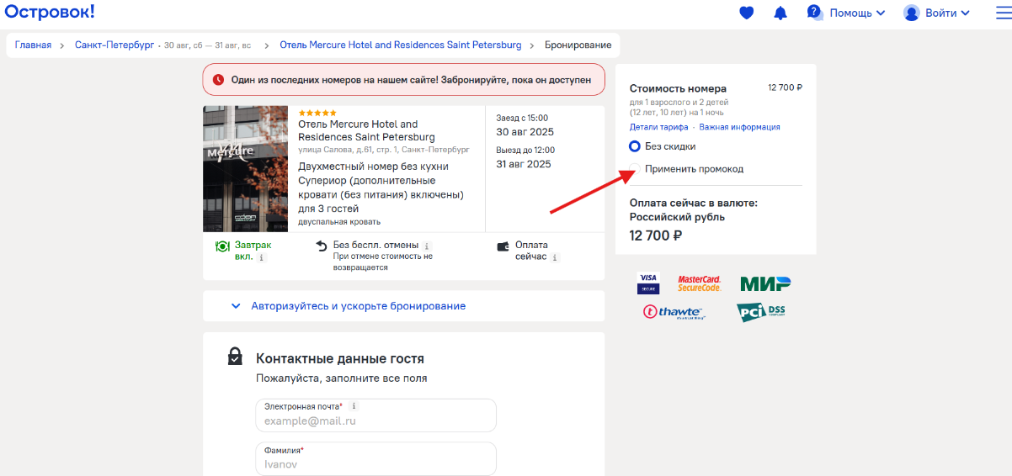Screen dimensions: 1012x476
Task: Click the Контактные данные гостя heading
Action: [x=340, y=358]
